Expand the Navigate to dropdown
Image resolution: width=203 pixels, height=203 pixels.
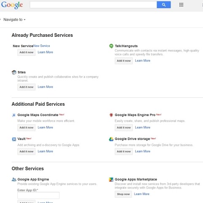coord(14,19)
